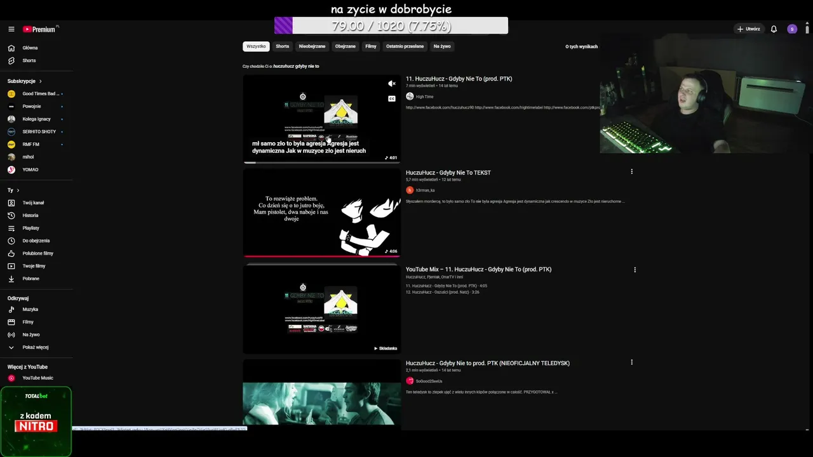Select the Na żywo filter chip
The width and height of the screenshot is (813, 457).
(442, 46)
